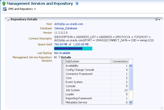Open the Not Available last backup link
The height and width of the screenshot is (110, 164).
[62, 53]
